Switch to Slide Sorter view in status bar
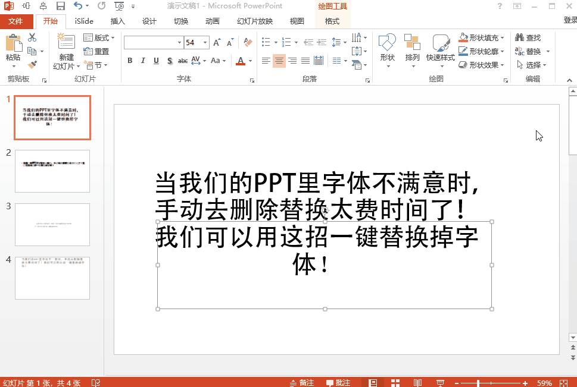 click(x=395, y=382)
